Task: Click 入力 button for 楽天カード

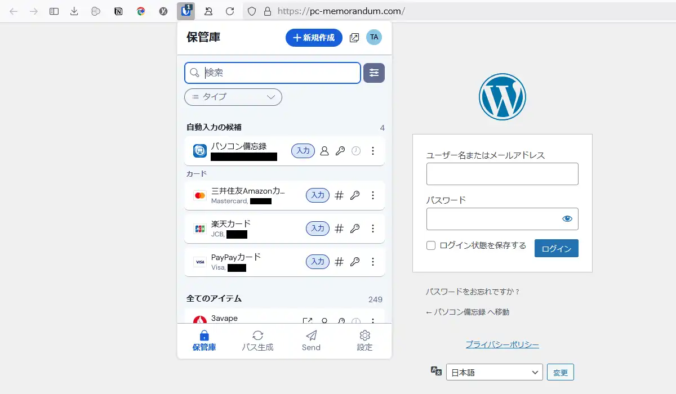Action: 318,229
